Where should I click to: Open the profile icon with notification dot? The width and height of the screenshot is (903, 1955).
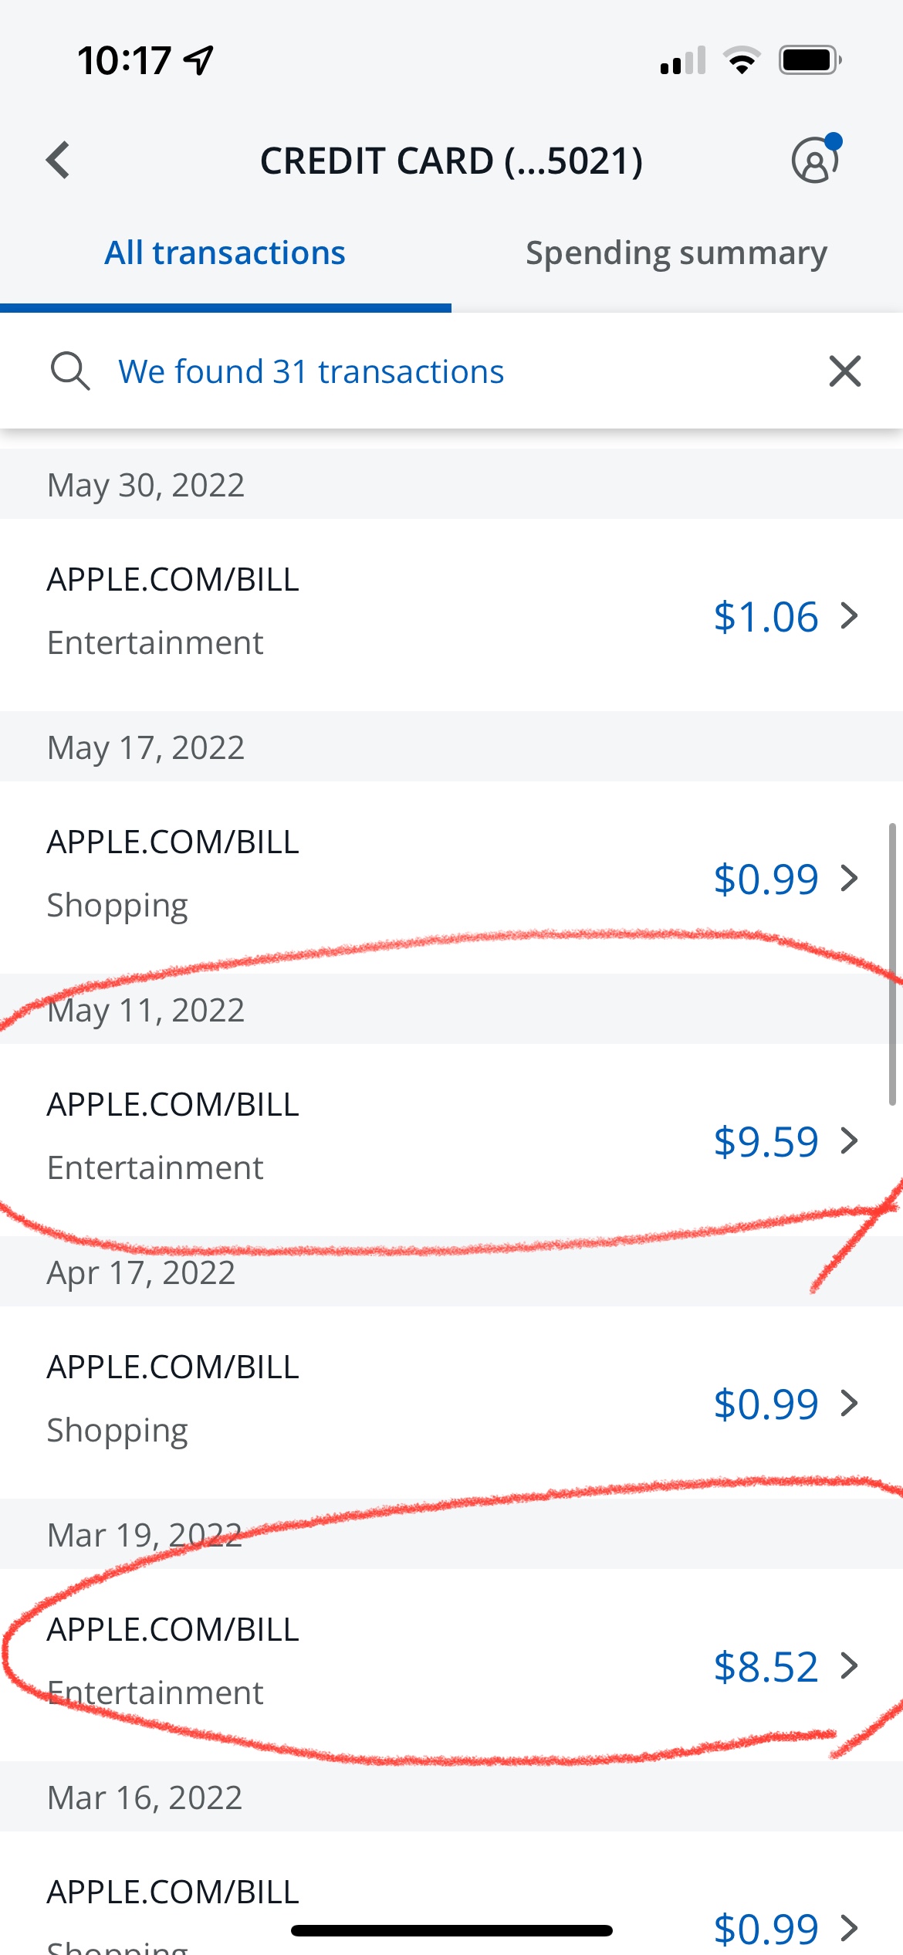pyautogui.click(x=815, y=161)
